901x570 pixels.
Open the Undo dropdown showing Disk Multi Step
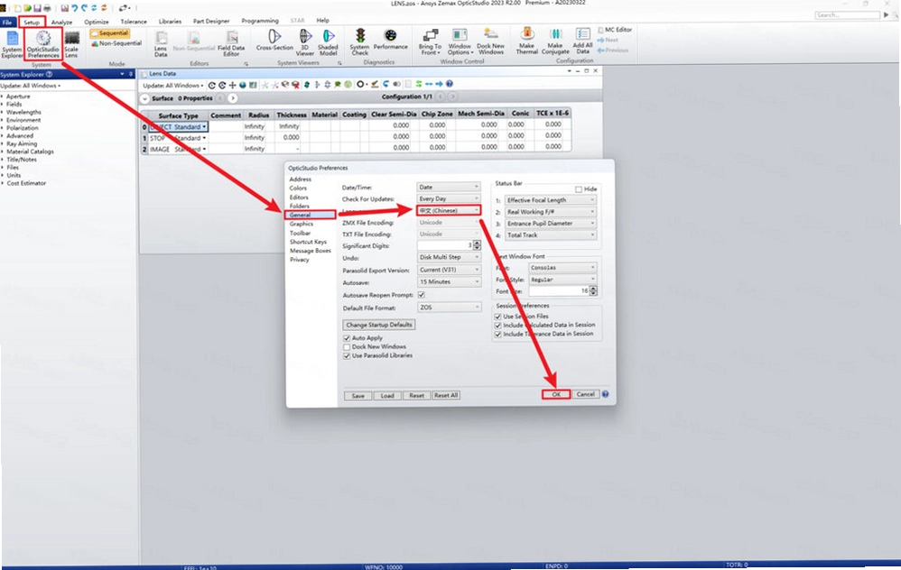[x=448, y=257]
